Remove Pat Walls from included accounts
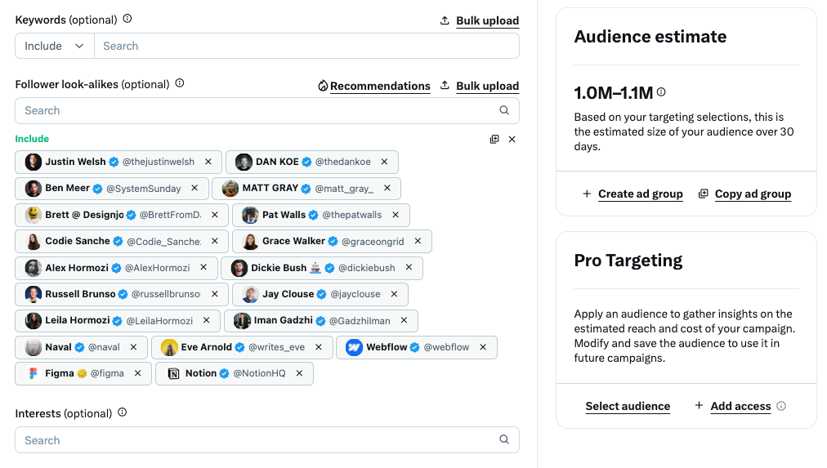 (396, 215)
